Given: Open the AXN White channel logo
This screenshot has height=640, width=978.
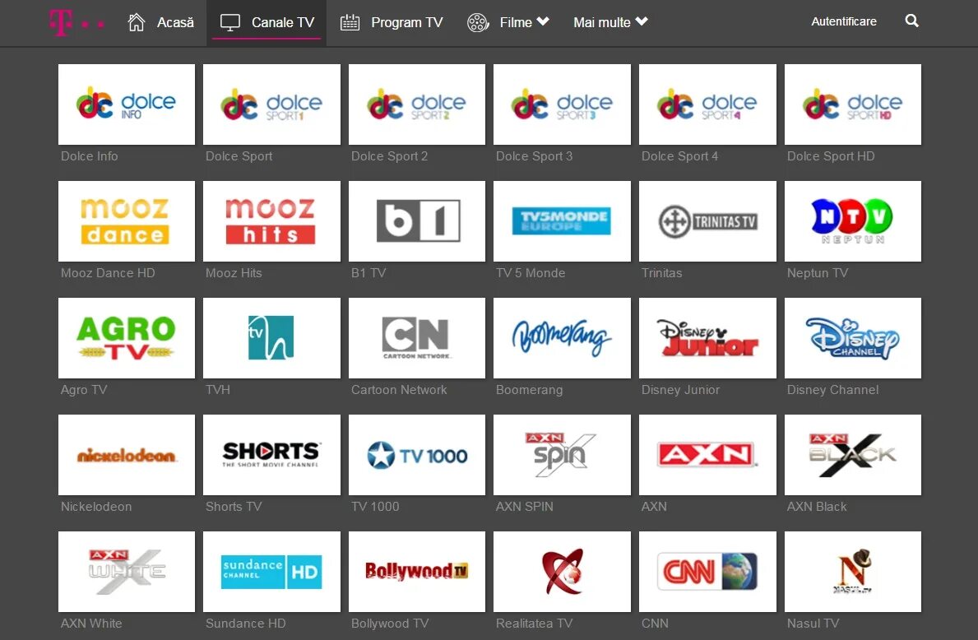Looking at the screenshot, I should [x=127, y=572].
